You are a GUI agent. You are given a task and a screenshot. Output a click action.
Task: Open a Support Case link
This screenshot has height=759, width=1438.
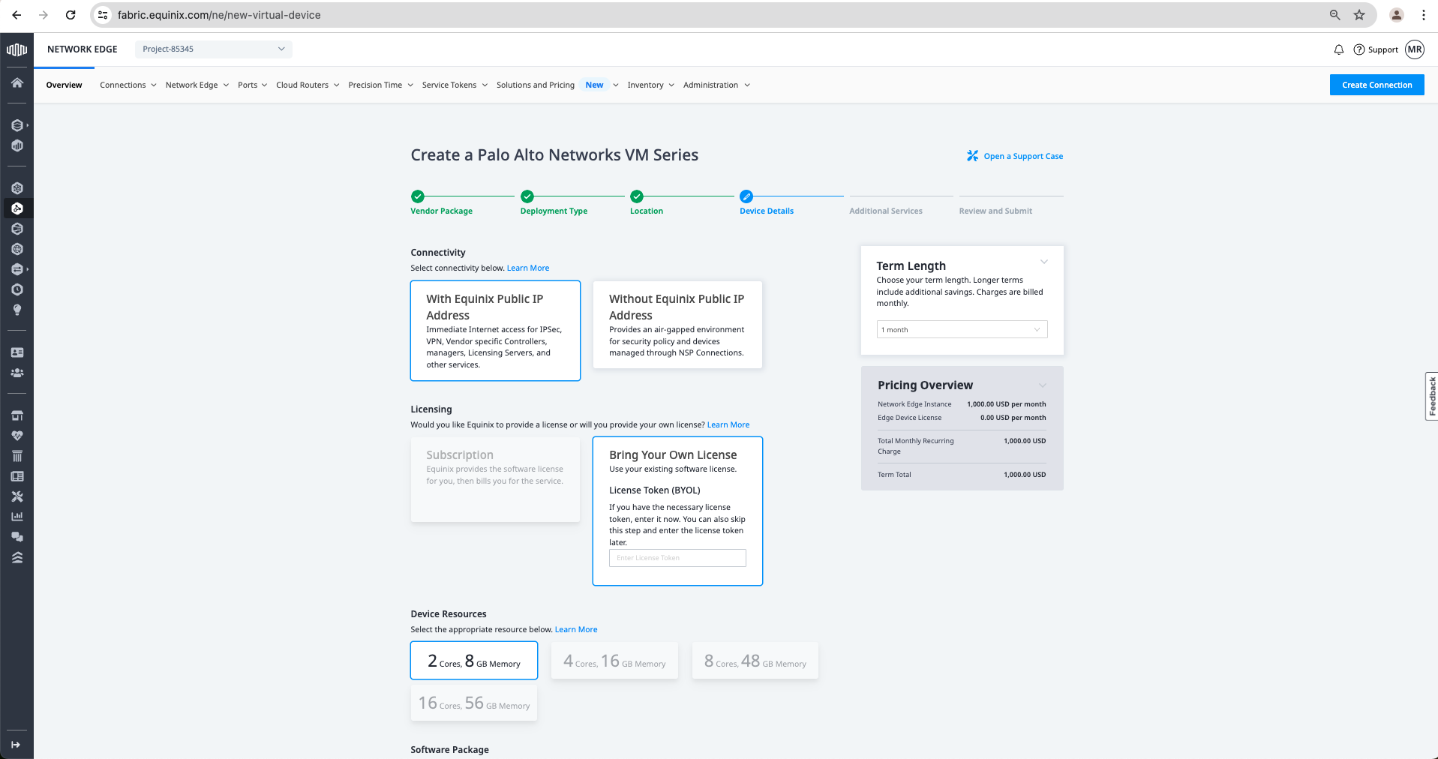coord(1015,156)
